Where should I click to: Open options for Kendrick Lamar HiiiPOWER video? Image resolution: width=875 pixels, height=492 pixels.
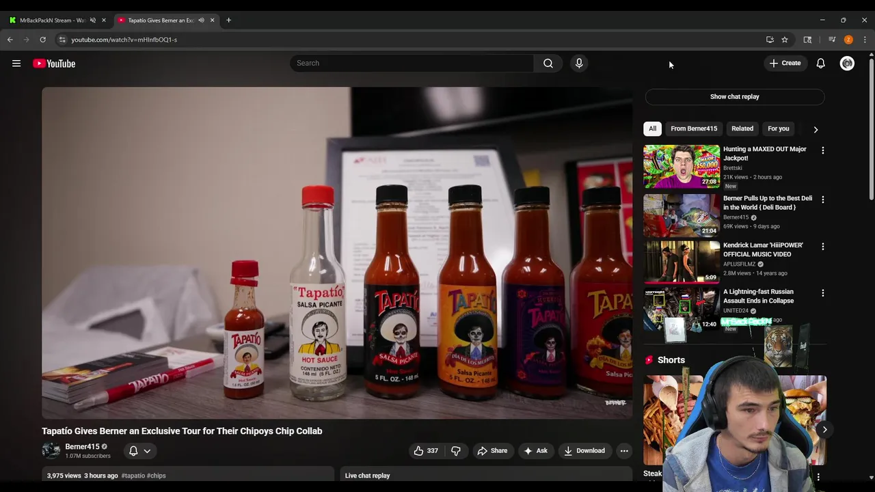[x=822, y=247]
